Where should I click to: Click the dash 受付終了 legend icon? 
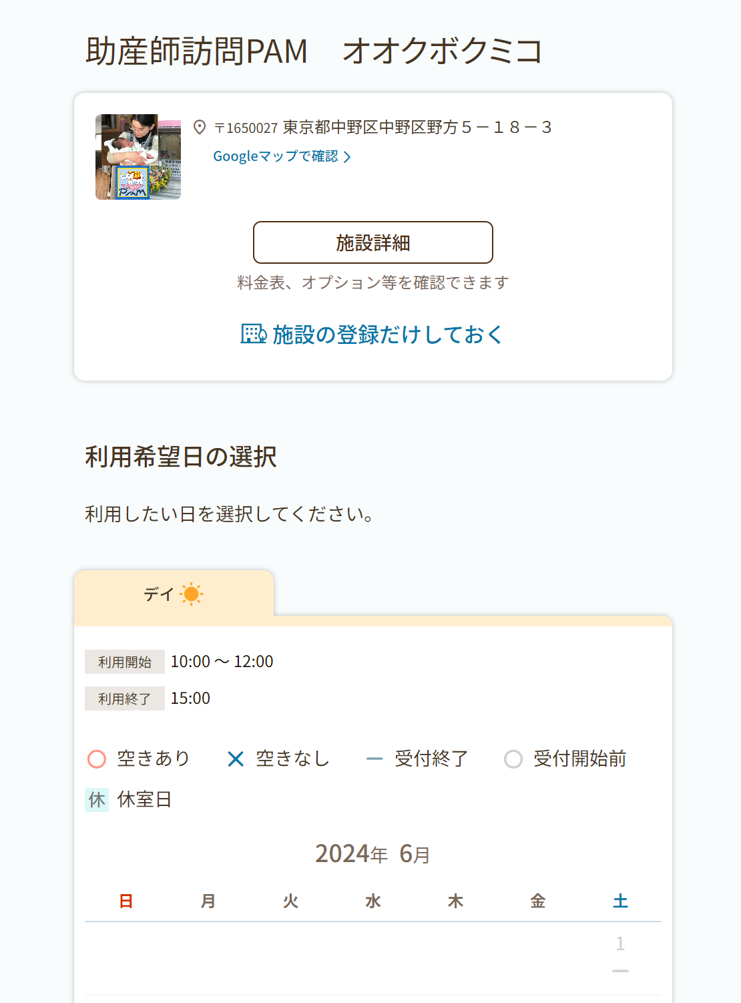tap(375, 759)
